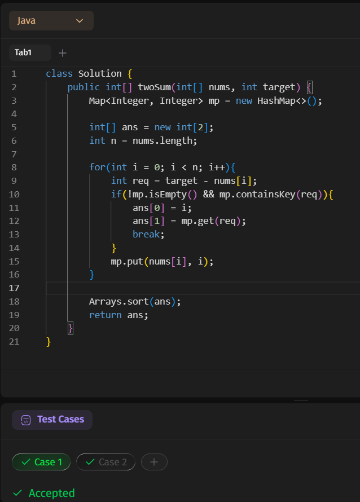Click the twoSum method signature line

pos(190,87)
